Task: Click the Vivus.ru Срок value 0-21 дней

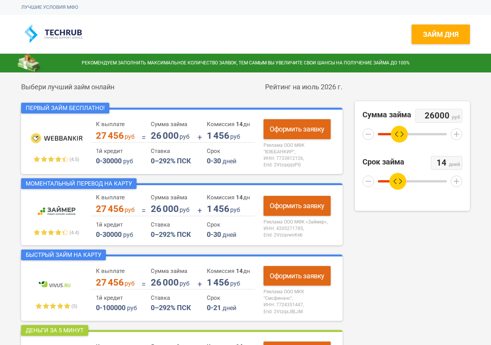Action: point(222,308)
